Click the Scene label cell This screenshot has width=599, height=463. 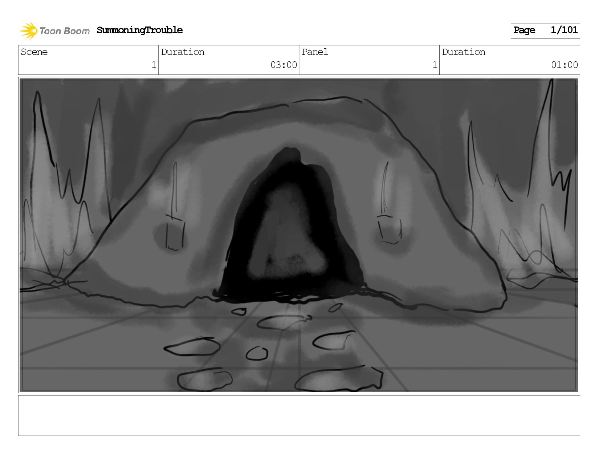[88, 60]
